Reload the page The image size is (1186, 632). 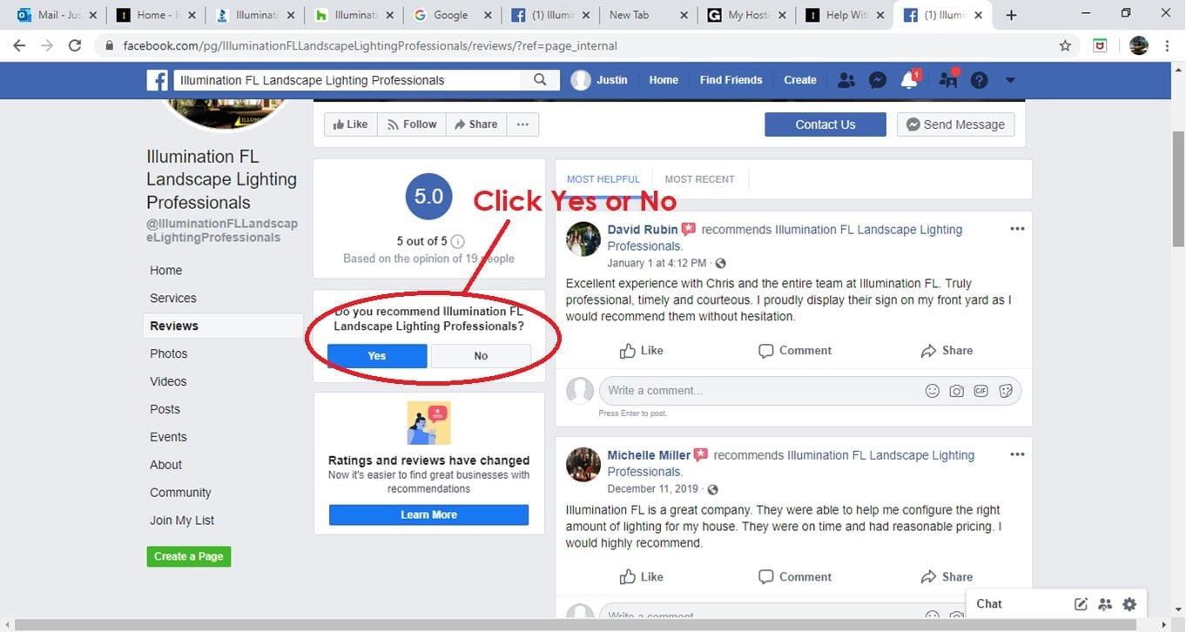click(75, 46)
